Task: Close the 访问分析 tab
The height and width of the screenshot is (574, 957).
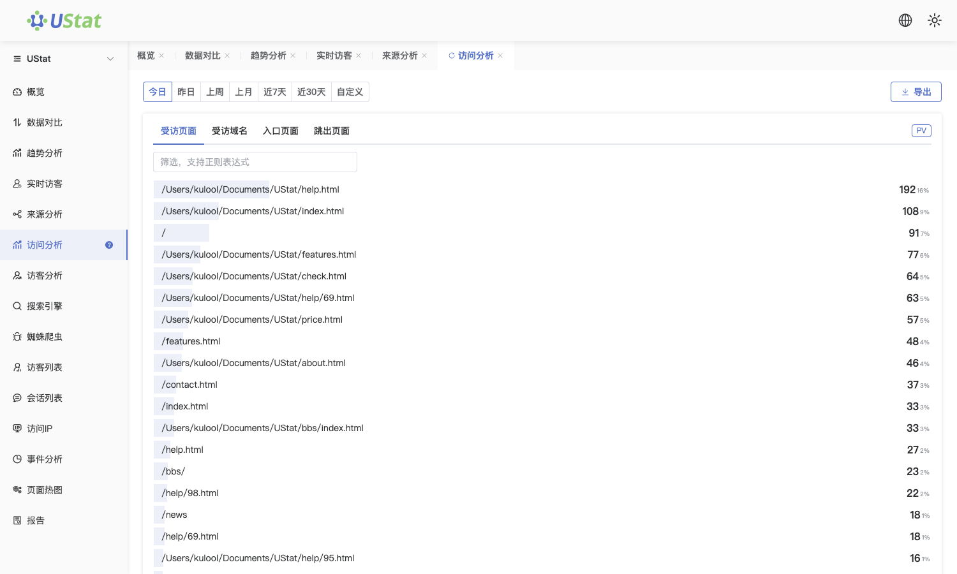Action: [x=500, y=55]
